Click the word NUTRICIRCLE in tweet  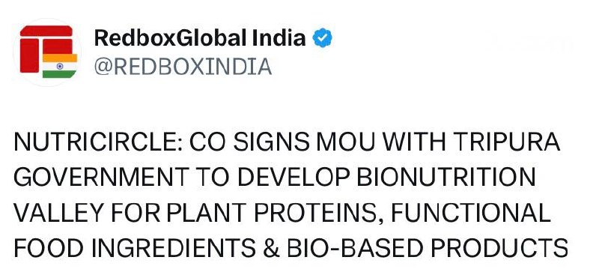[x=97, y=143]
